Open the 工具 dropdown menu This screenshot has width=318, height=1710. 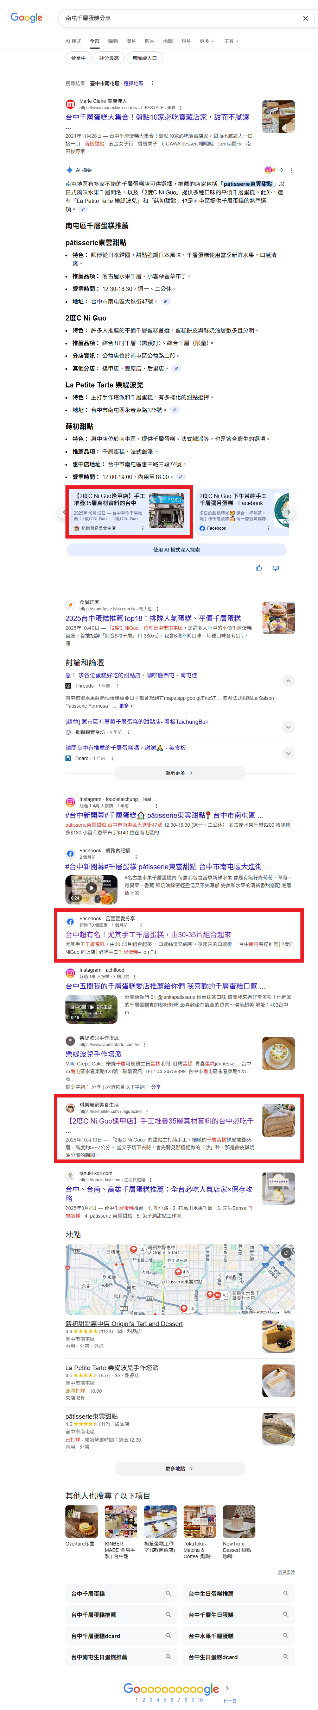click(231, 41)
